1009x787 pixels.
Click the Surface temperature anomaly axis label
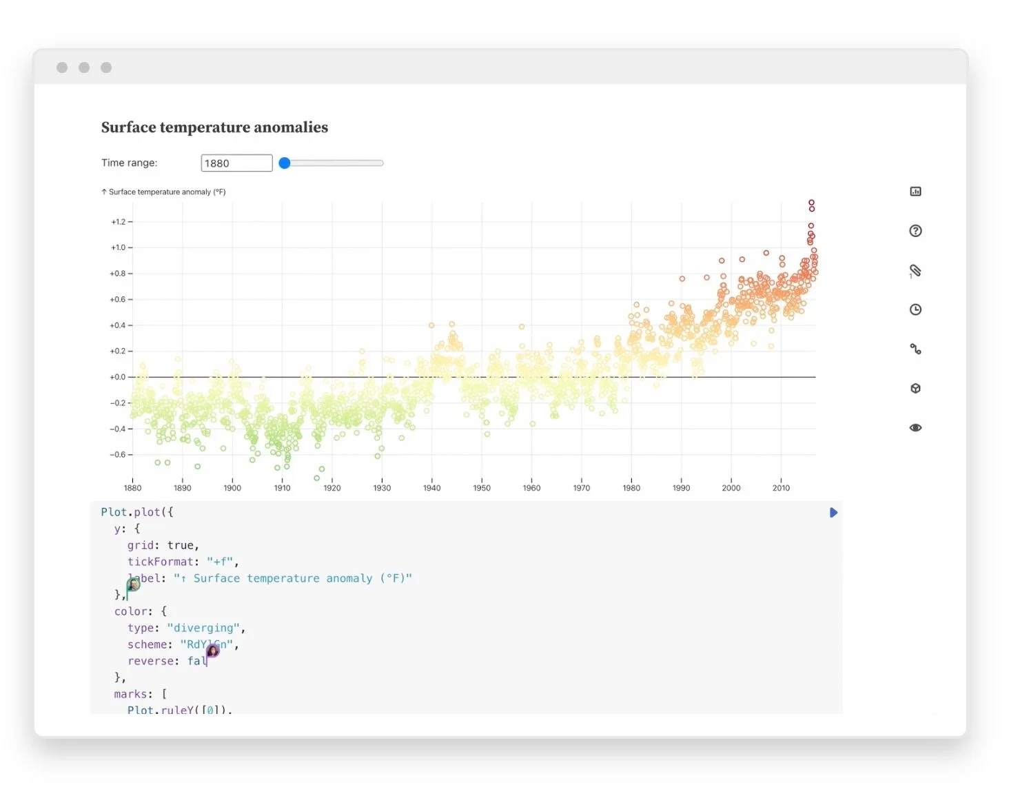click(x=163, y=192)
